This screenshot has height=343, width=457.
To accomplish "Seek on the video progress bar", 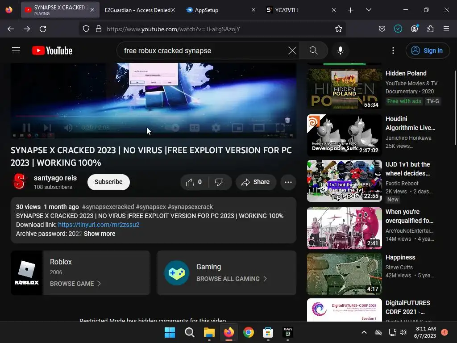I will (x=154, y=116).
